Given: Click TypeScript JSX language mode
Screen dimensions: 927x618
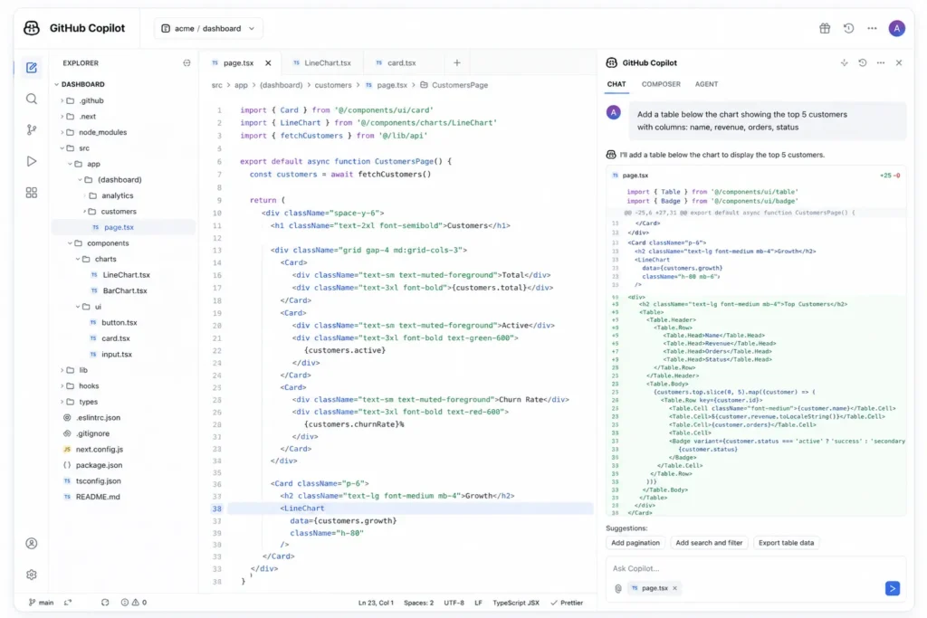Looking at the screenshot, I should coord(515,603).
